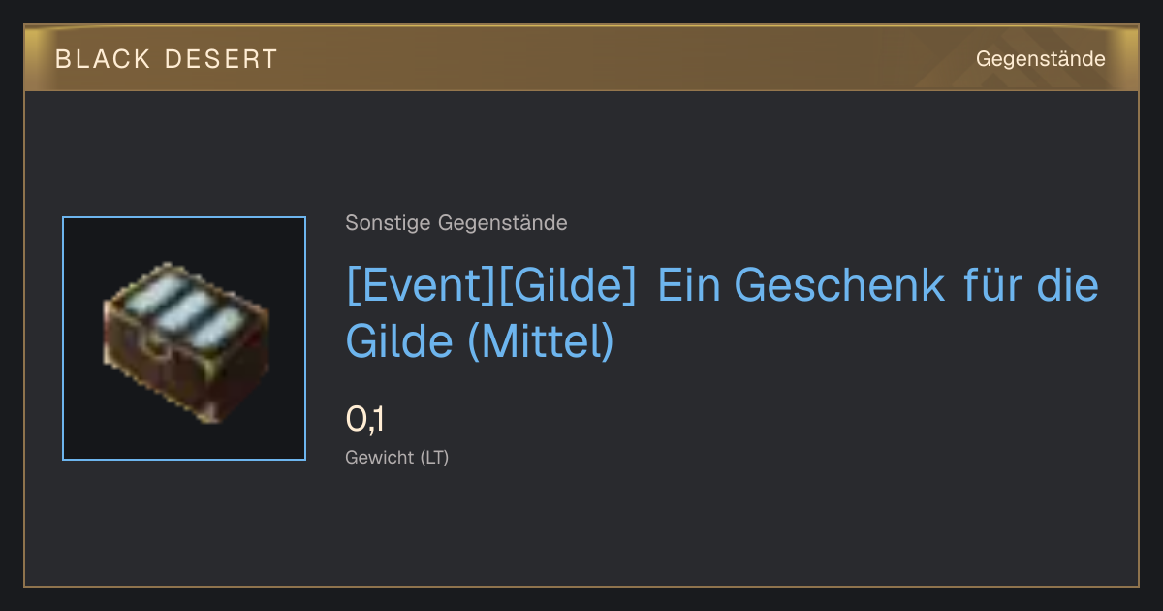Image resolution: width=1163 pixels, height=611 pixels.
Task: Open the Sonstige Gegenstände category
Action: (456, 223)
